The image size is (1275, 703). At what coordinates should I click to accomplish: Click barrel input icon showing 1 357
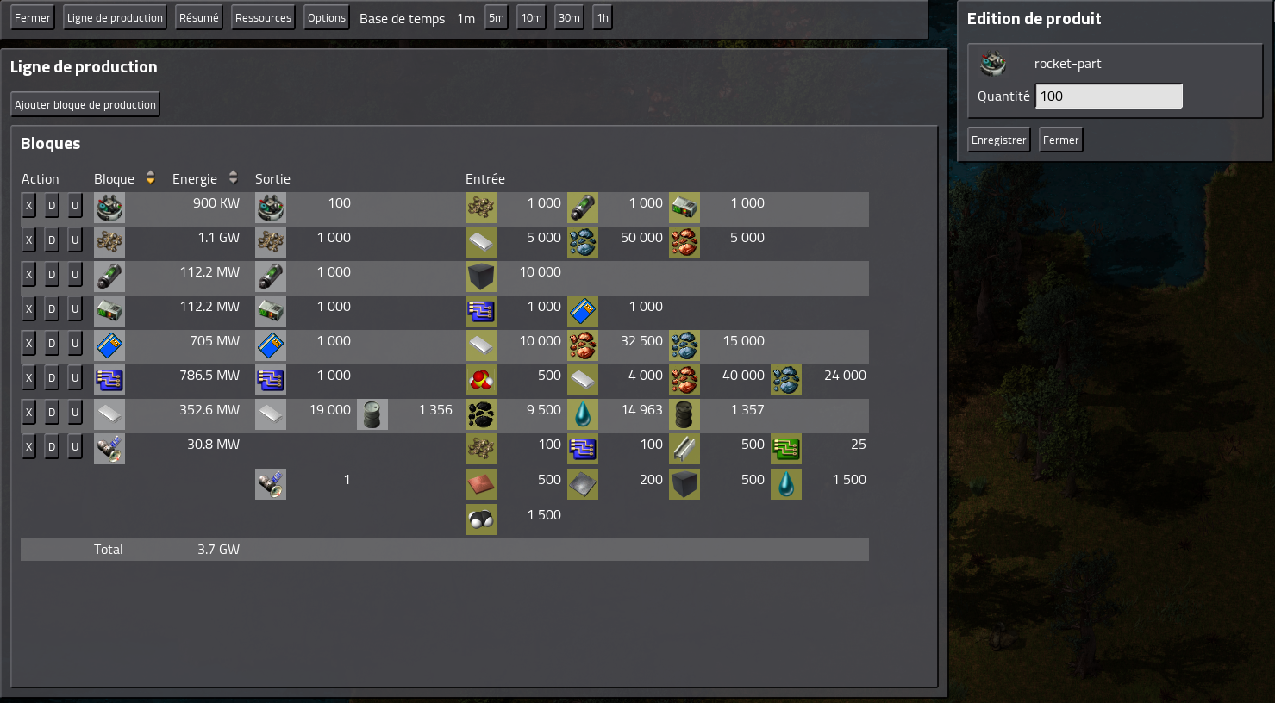click(684, 414)
